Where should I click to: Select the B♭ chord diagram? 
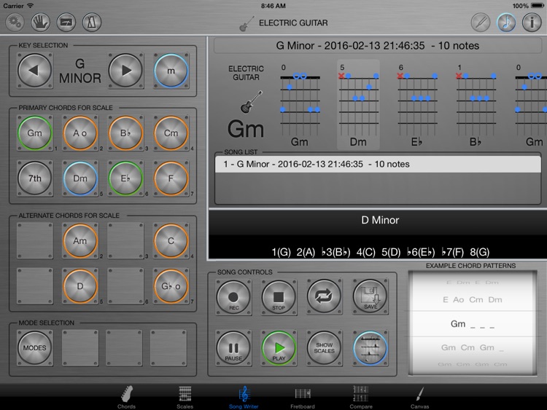(x=476, y=105)
